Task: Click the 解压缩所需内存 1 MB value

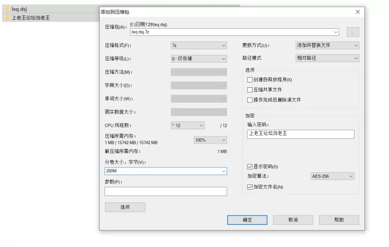Action: [x=222, y=151]
